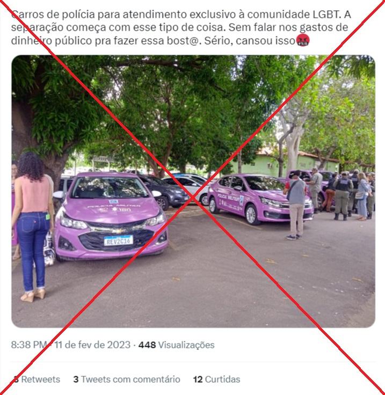Open the 12 Curtidas list
The width and height of the screenshot is (385, 395).
(x=217, y=379)
